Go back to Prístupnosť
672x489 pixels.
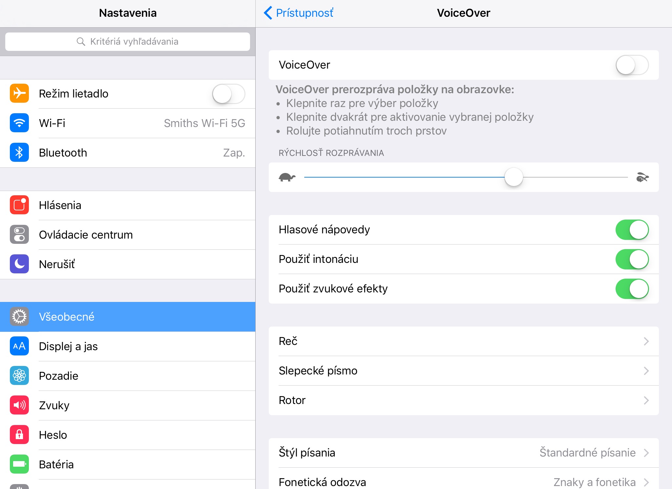pyautogui.click(x=299, y=13)
